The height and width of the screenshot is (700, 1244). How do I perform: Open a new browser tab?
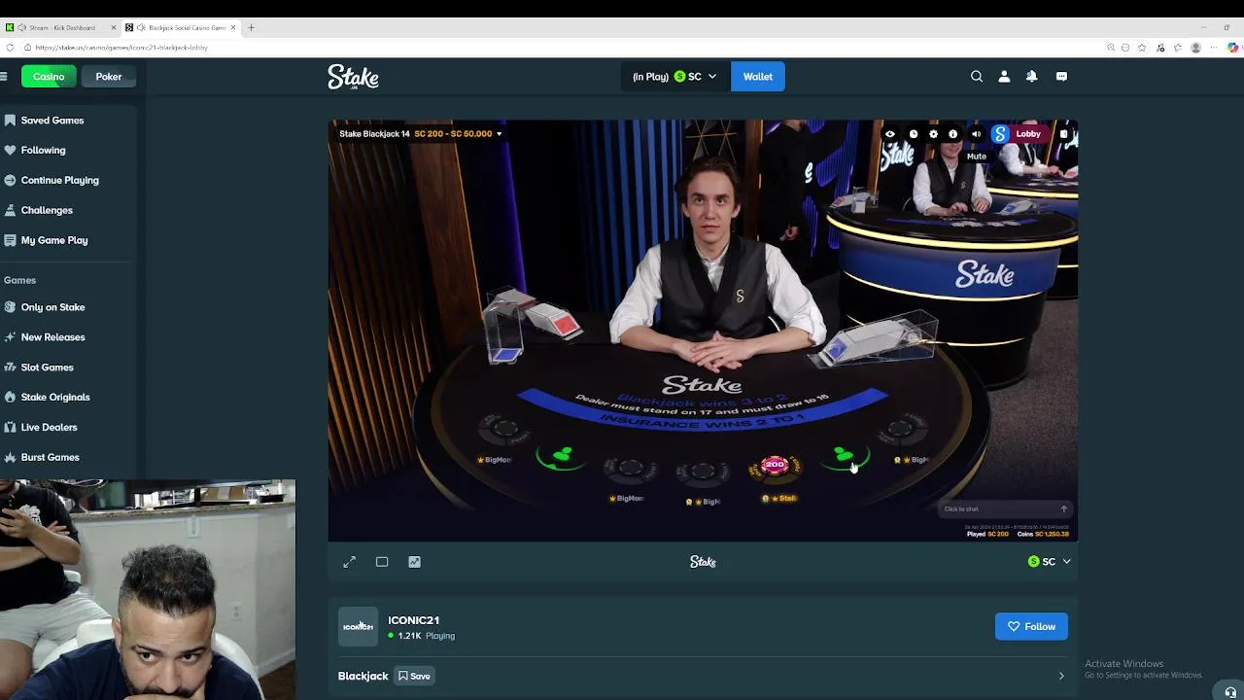[251, 27]
